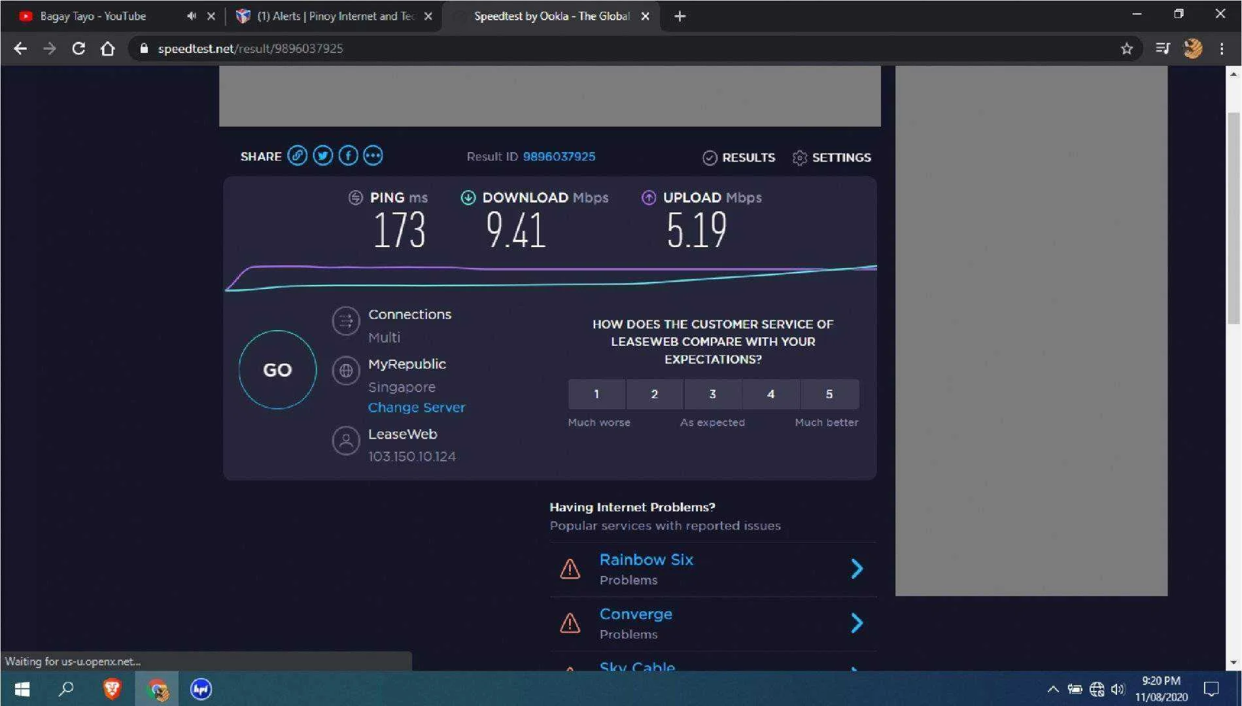
Task: Click the Result ID 9896037925 link
Action: pos(559,156)
